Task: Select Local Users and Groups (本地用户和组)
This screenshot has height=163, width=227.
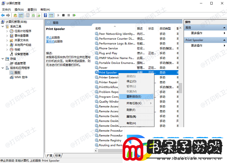Action: point(23,45)
